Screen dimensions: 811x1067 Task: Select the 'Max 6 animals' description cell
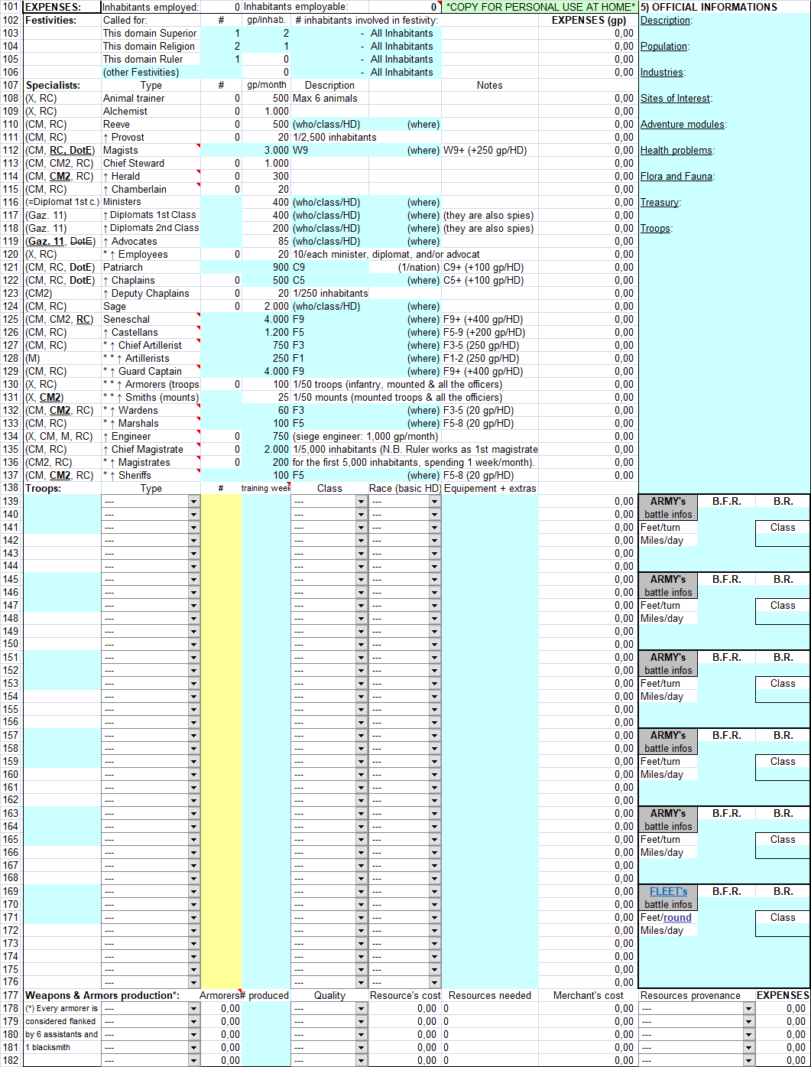tap(329, 99)
